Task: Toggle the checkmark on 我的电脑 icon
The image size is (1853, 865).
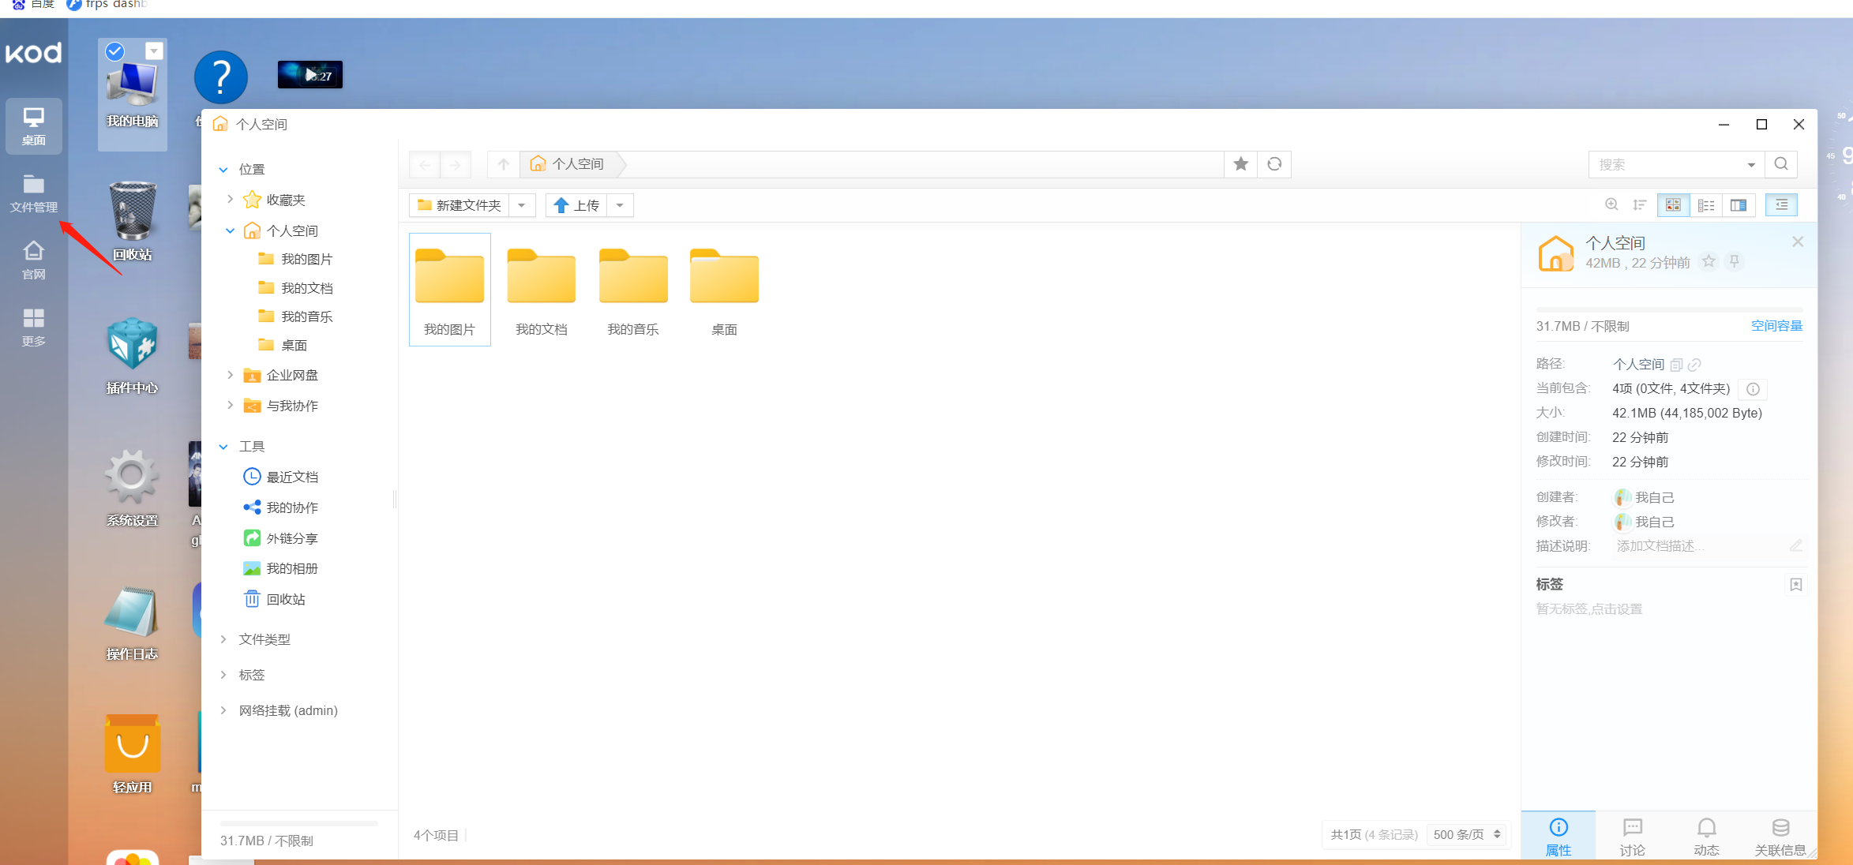Action: [x=115, y=51]
